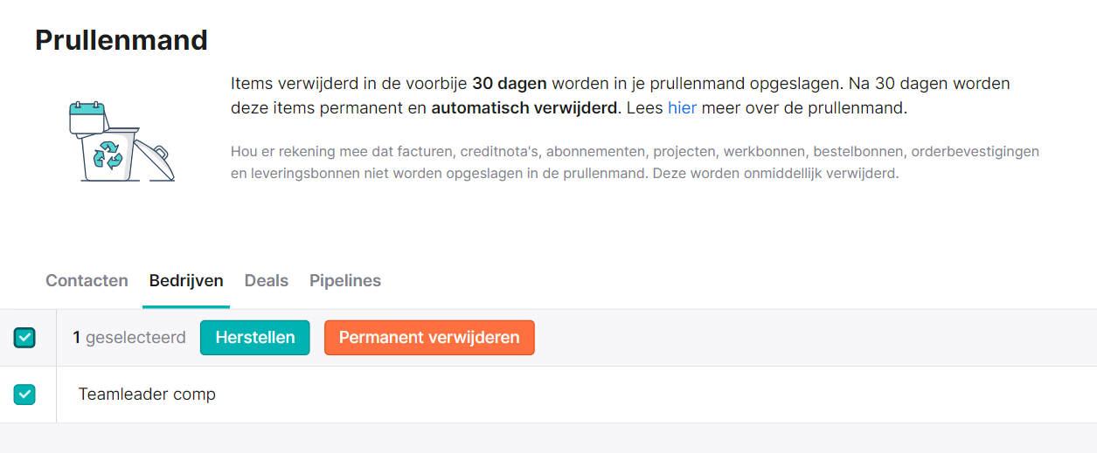Uncheck the Teamleader comp row checkbox
The width and height of the screenshot is (1097, 453).
pyautogui.click(x=24, y=395)
